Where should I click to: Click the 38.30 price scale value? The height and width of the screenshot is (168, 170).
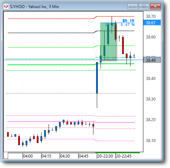[151, 99]
